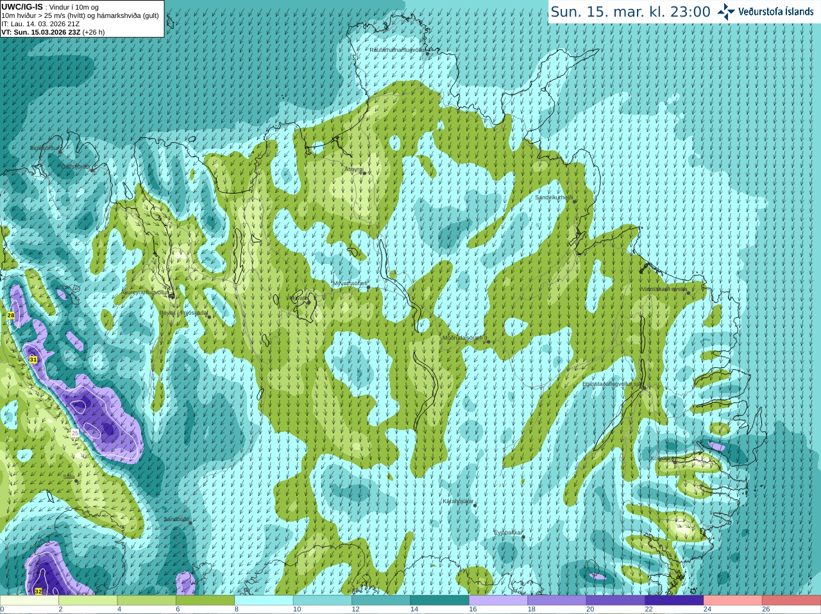Click the 20–22 m/s violet legend swatch
821x614 pixels.
tap(616, 601)
